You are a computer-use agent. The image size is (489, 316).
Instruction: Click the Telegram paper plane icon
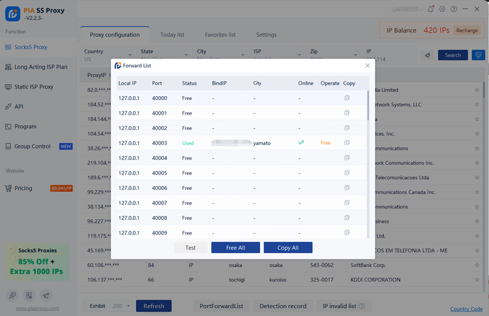45,296
